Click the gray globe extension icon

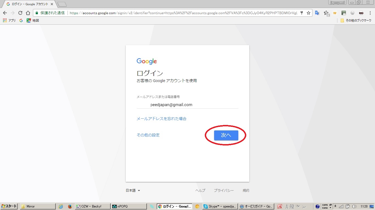(352, 13)
